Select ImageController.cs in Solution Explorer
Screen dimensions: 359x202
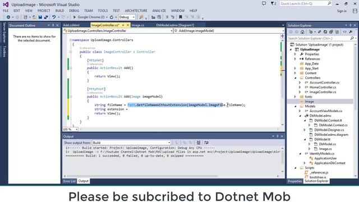(x=323, y=92)
